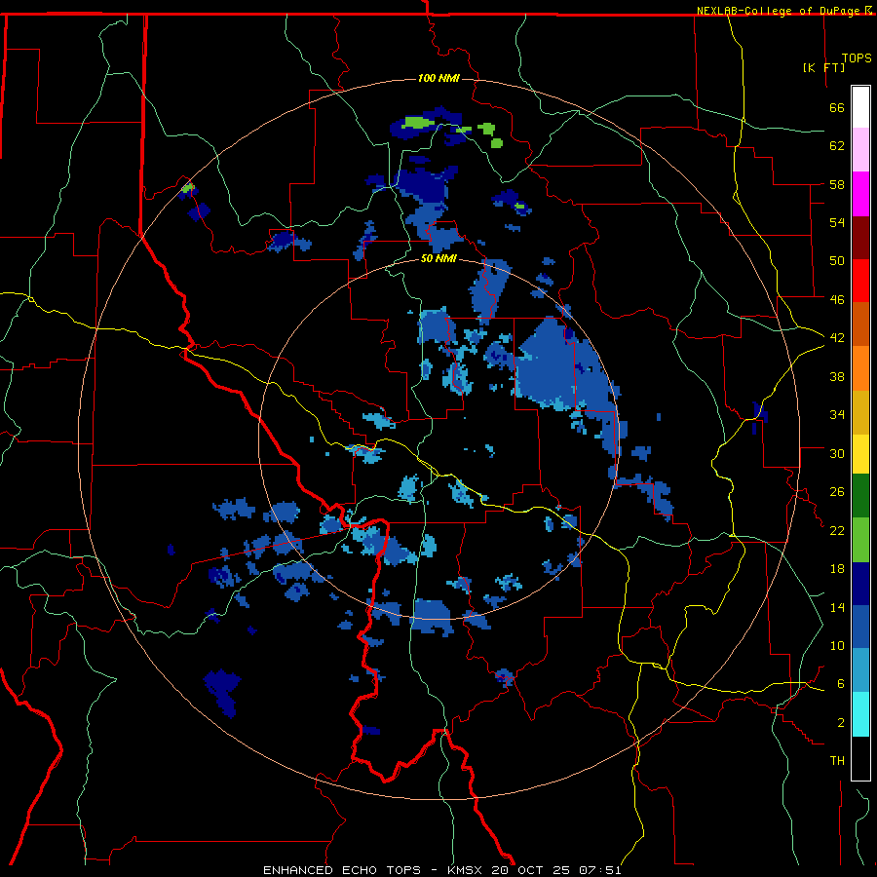Click the 66 legend value
Viewport: 877px width, 877px height.
(837, 108)
